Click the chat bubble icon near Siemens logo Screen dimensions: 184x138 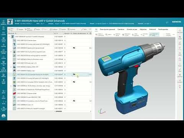[x=167, y=23]
